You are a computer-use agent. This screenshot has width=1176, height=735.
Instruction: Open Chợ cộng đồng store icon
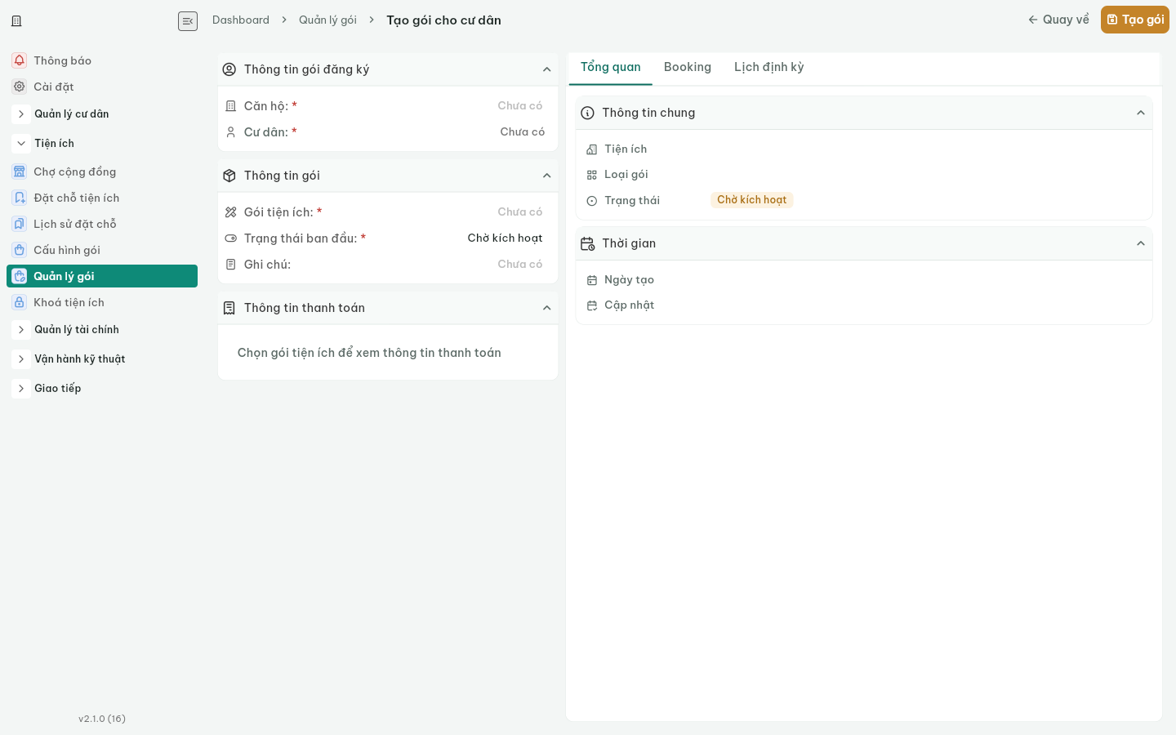20,171
